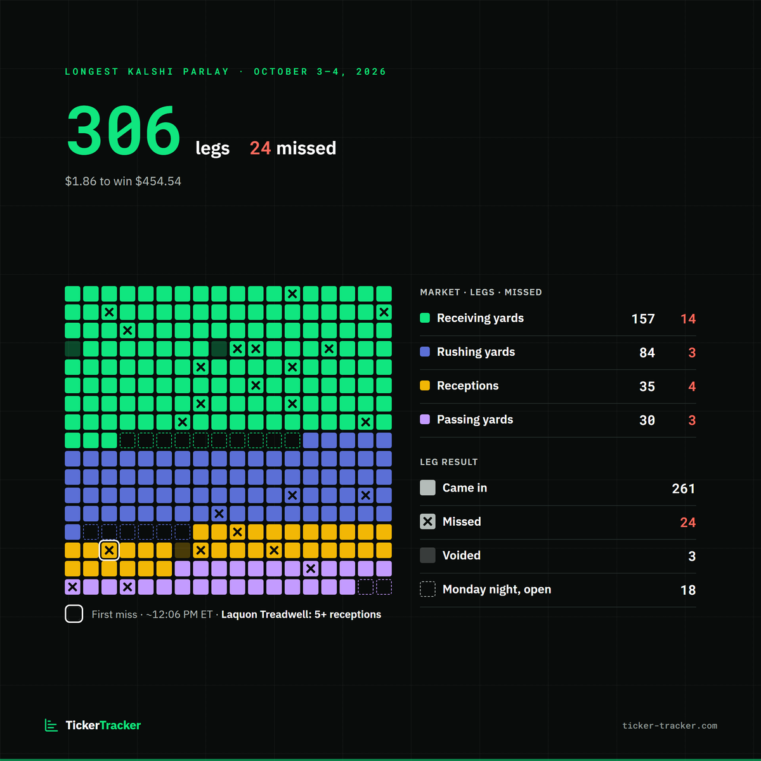Click the '4' missed count for Receptions
This screenshot has height=761, width=761.
tap(692, 387)
